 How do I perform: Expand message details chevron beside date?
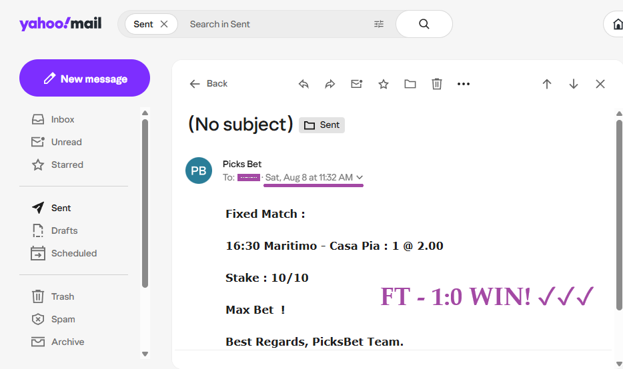click(360, 177)
